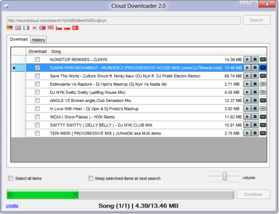The image size is (279, 214).
Task: Play the NONSTOP REMIXES---DJNYK track
Action: point(247,60)
